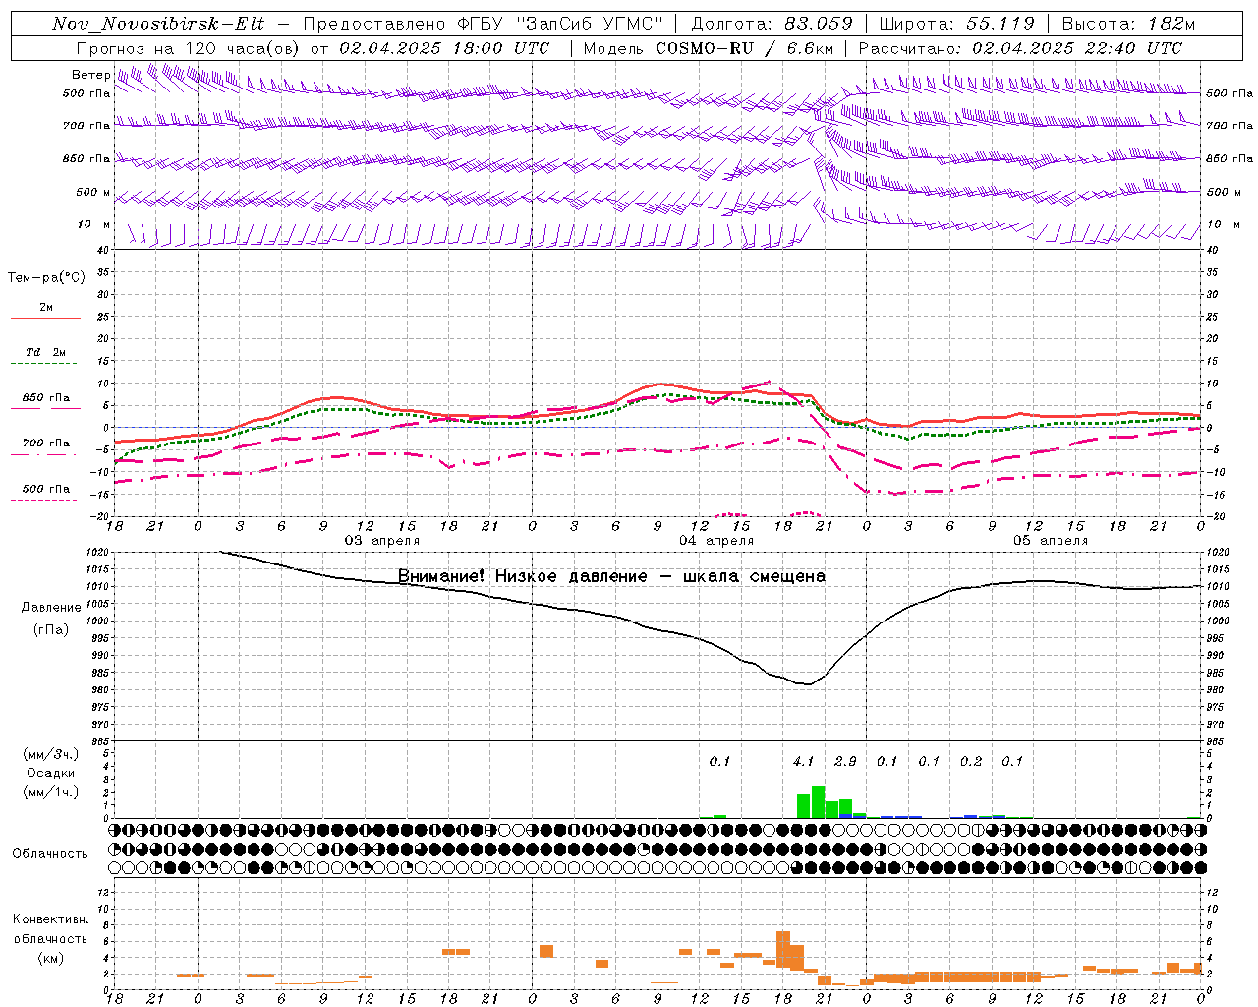The height and width of the screenshot is (1007, 1258).
Task: Click the text Предоставлено ФГБУ "ЗапСиб УГМС"
Action: click(x=484, y=24)
